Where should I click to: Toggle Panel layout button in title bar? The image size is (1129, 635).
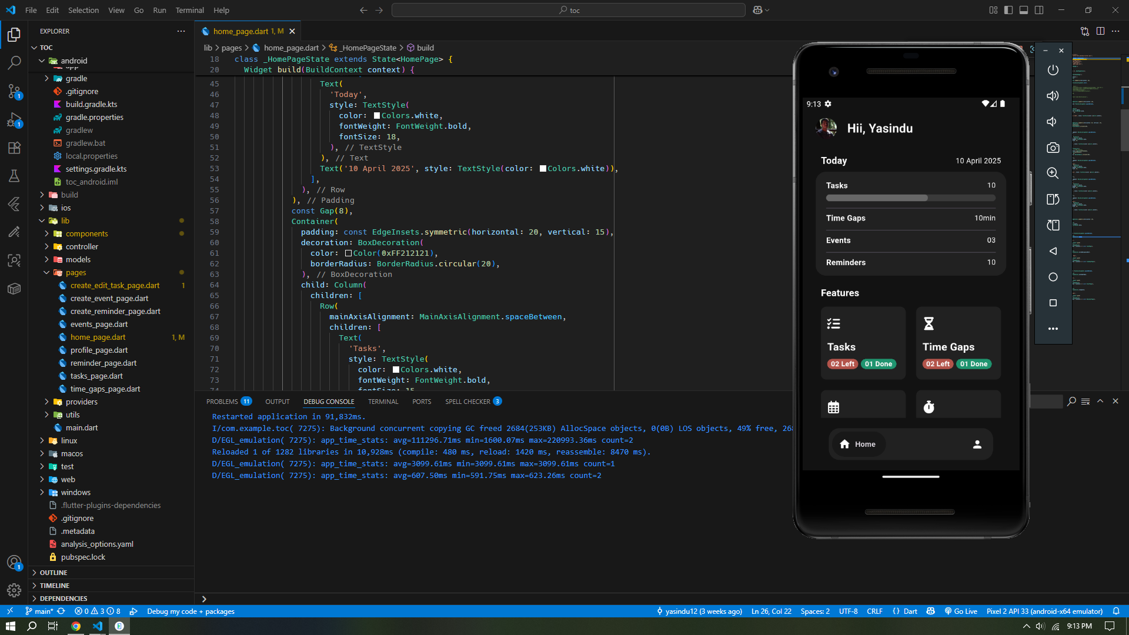coord(1024,10)
